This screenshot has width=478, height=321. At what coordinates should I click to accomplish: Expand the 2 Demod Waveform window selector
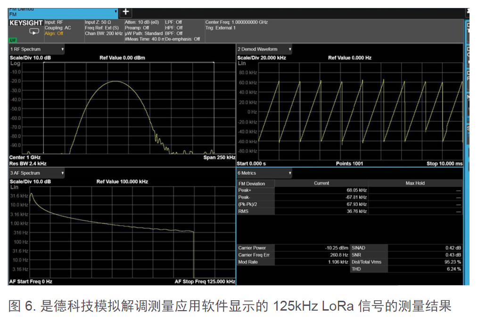click(290, 49)
